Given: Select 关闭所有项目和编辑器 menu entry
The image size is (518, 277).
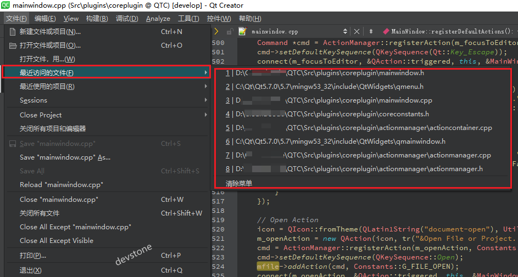Looking at the screenshot, I should click(107, 128).
